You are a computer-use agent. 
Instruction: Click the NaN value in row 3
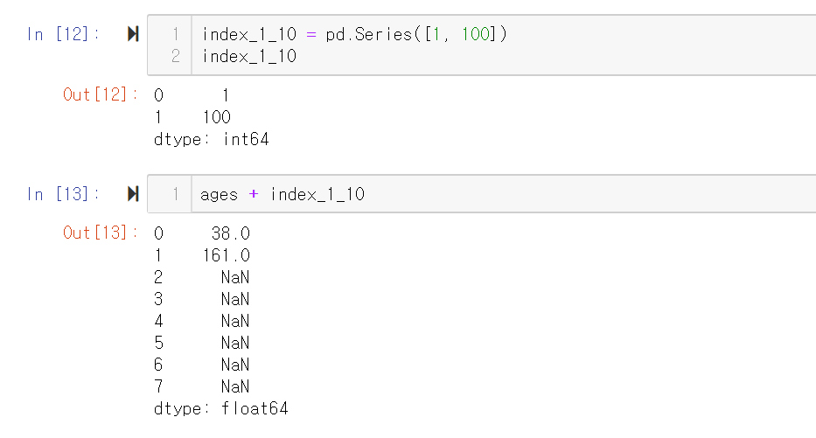click(x=235, y=299)
